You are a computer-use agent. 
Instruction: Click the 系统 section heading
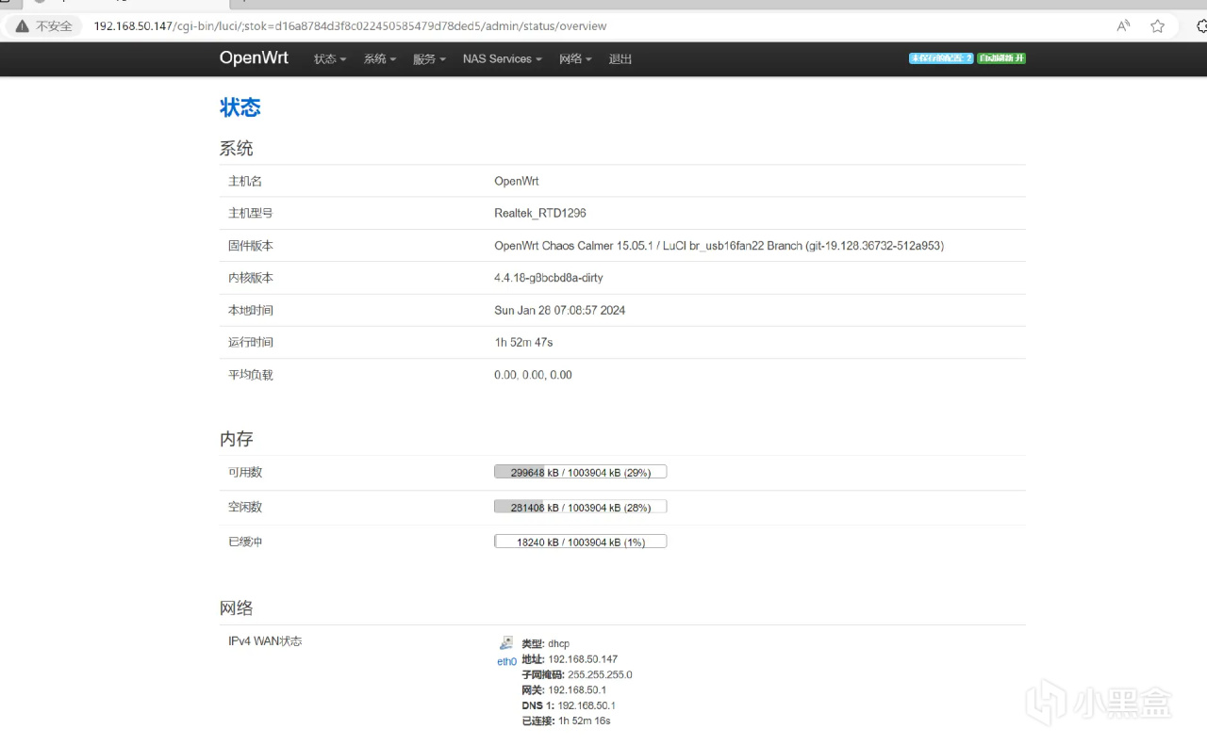237,148
